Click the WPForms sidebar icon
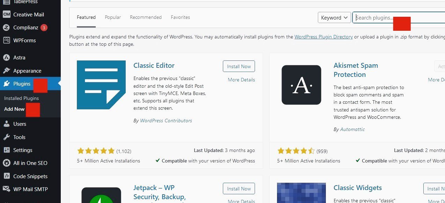The image size is (445, 203). click(x=6, y=40)
